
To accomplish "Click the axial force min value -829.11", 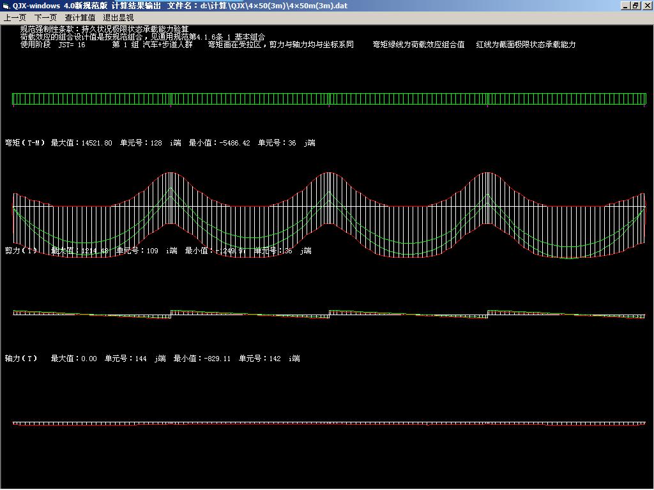I will coord(217,359).
